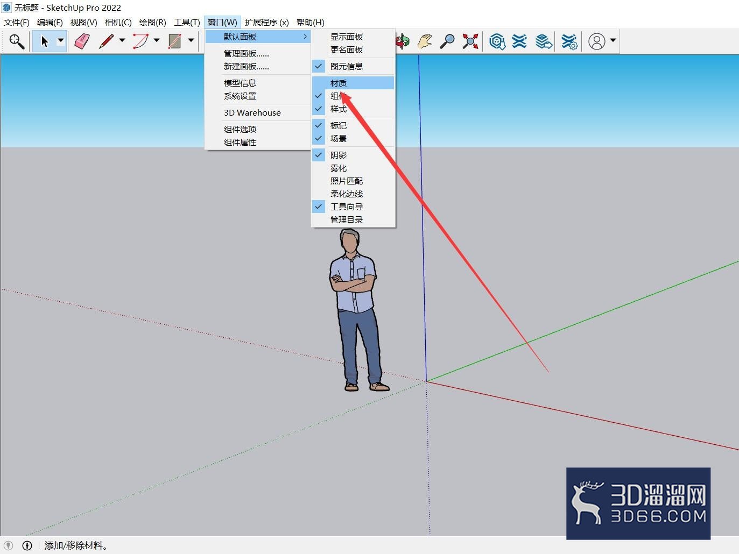Expand the 默认面板 submenu
Screen dimensions: 739x554
click(258, 37)
